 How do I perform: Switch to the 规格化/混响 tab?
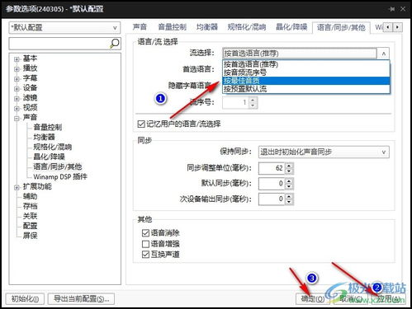click(247, 27)
